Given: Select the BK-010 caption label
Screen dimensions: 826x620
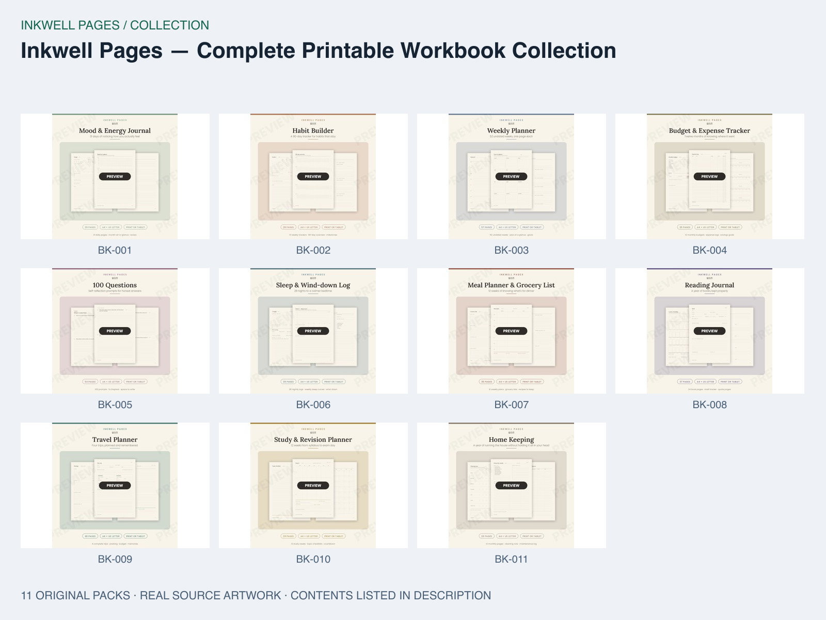Looking at the screenshot, I should (x=313, y=559).
